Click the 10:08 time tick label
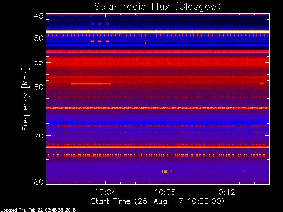The height and width of the screenshot is (212, 283). click(165, 192)
